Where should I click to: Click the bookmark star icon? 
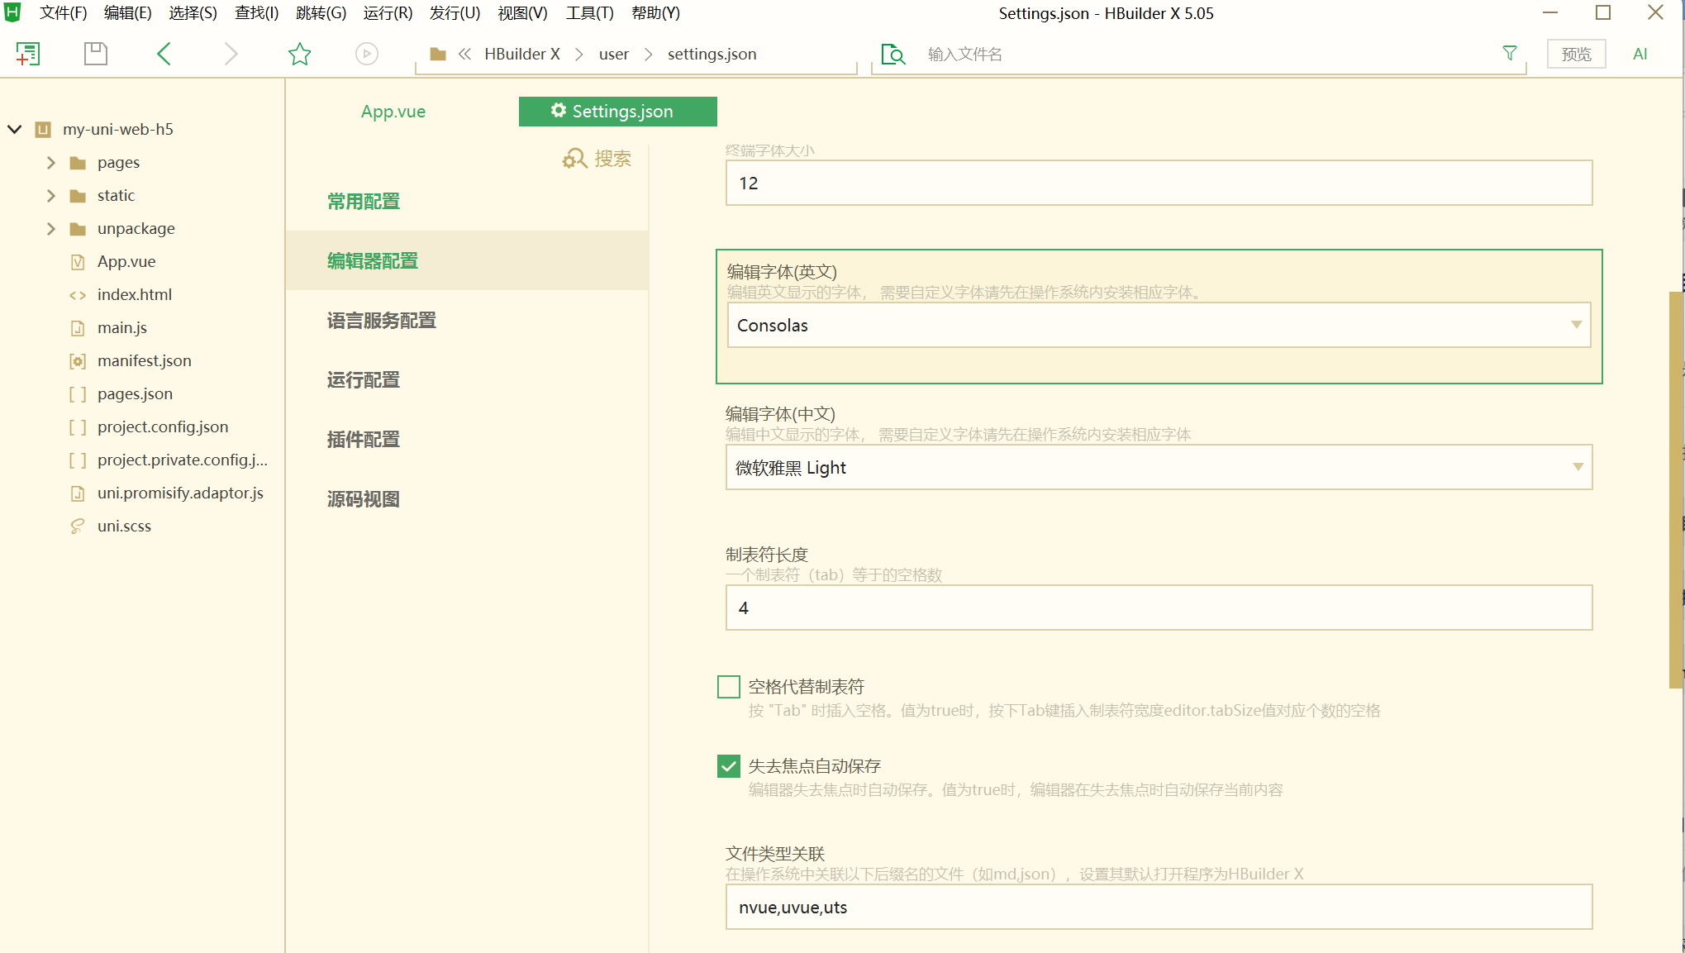(x=299, y=55)
